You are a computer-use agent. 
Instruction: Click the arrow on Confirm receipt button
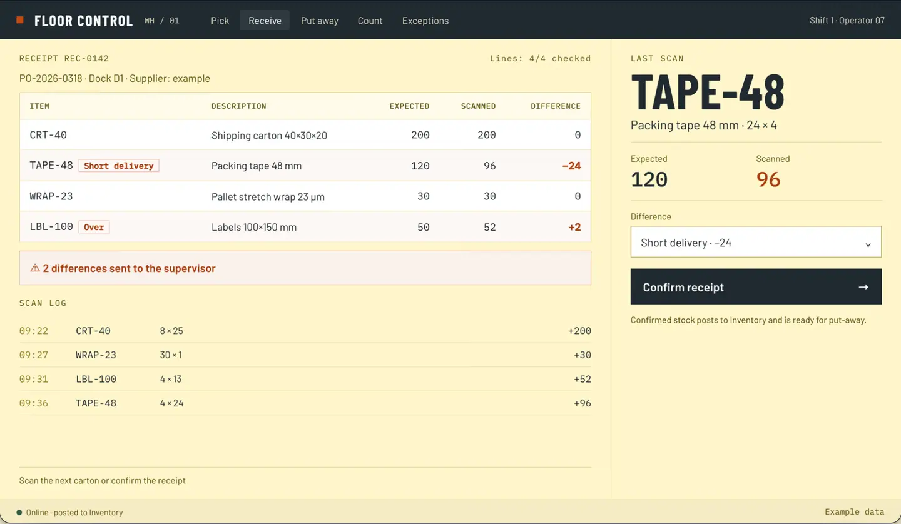(863, 287)
